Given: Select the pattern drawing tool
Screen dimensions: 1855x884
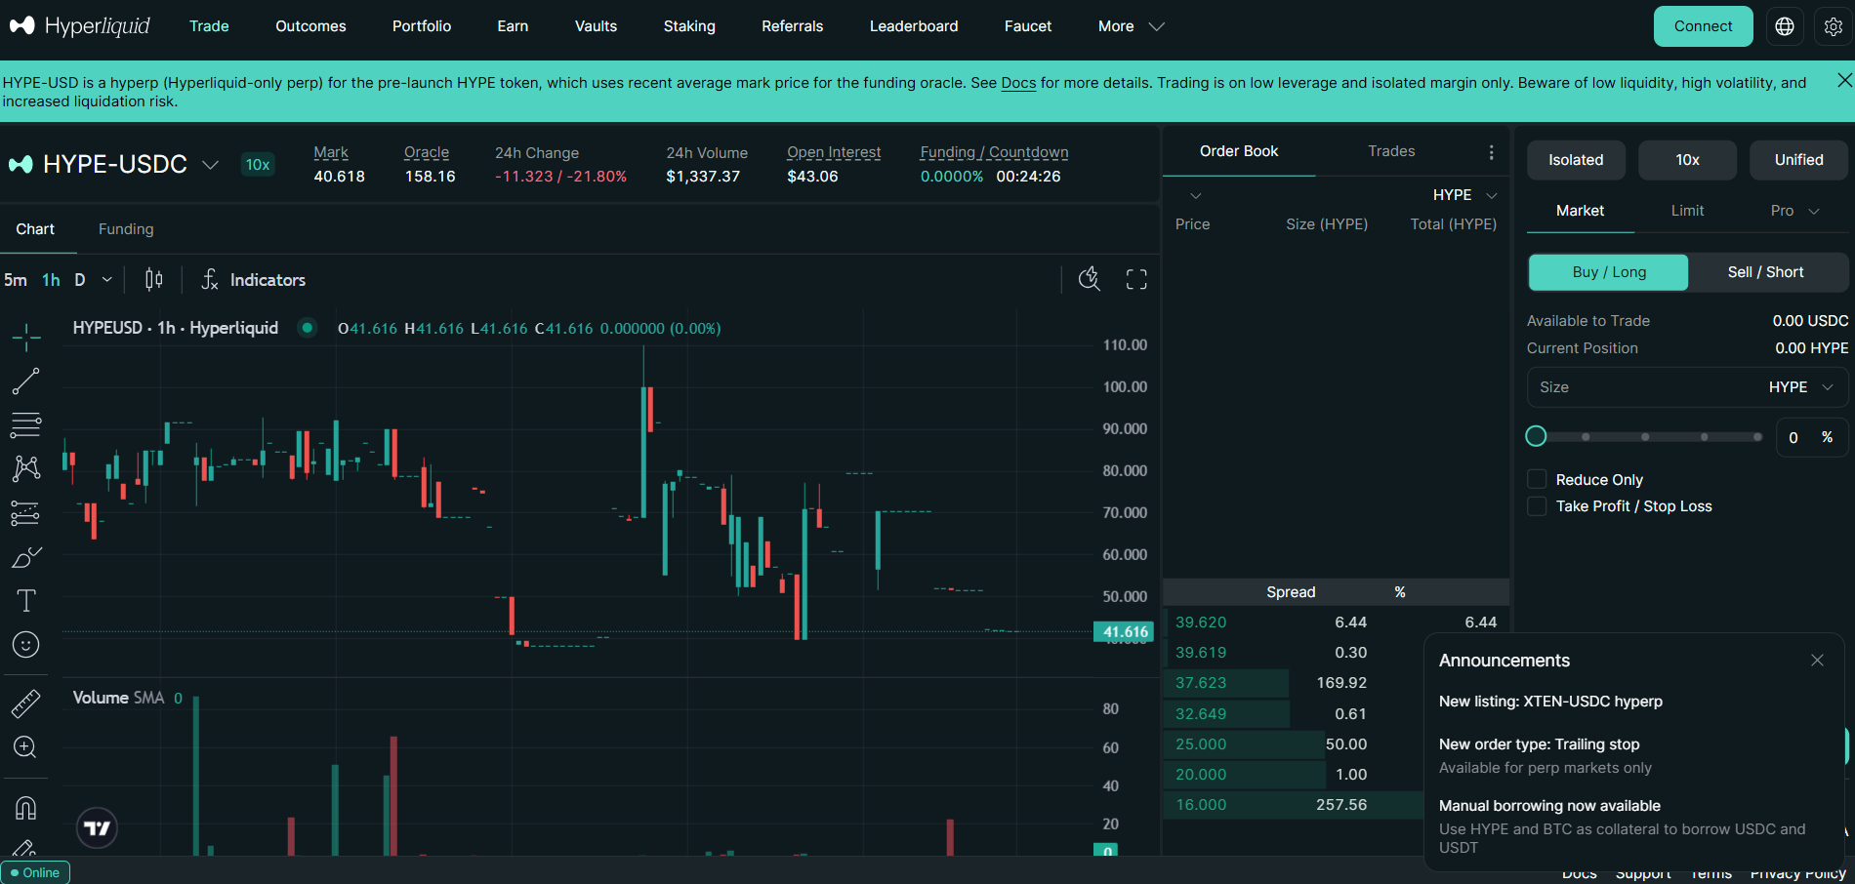Looking at the screenshot, I should (x=26, y=468).
